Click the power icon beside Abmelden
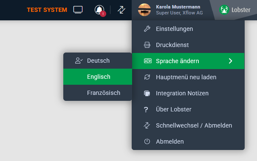257x161 pixels. point(147,142)
